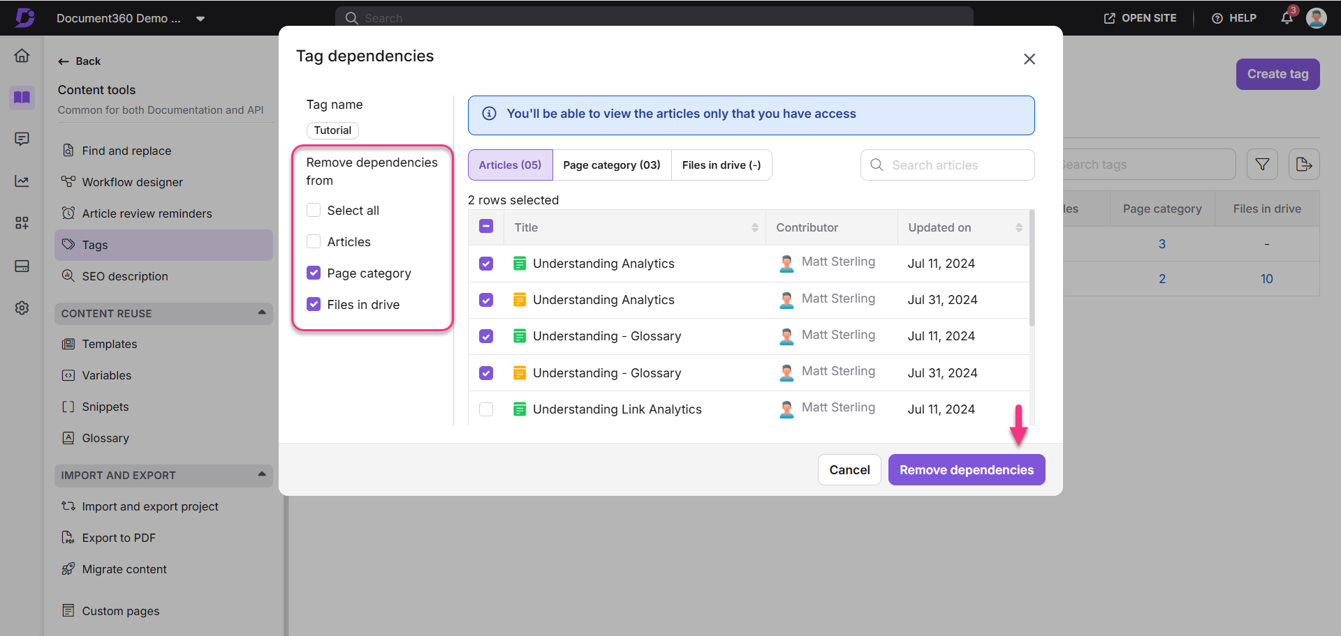Click the settings gear icon in sidebar
This screenshot has width=1341, height=636.
[x=22, y=308]
